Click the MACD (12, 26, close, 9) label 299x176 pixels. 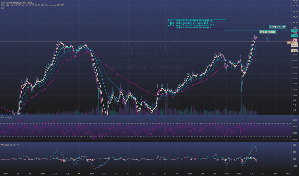coord(10,145)
